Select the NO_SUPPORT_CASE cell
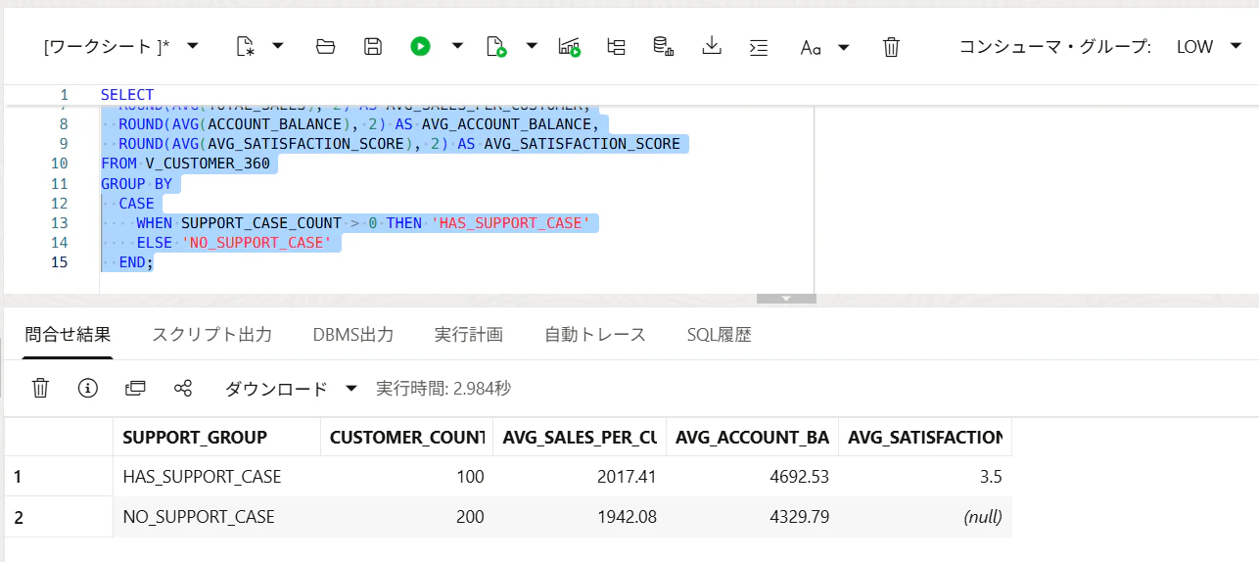The width and height of the screenshot is (1259, 562). coord(216,517)
